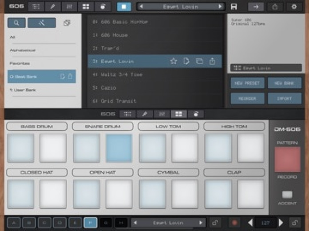Select preset 6: Grid Transit
This screenshot has width=309, height=231.
click(x=155, y=101)
